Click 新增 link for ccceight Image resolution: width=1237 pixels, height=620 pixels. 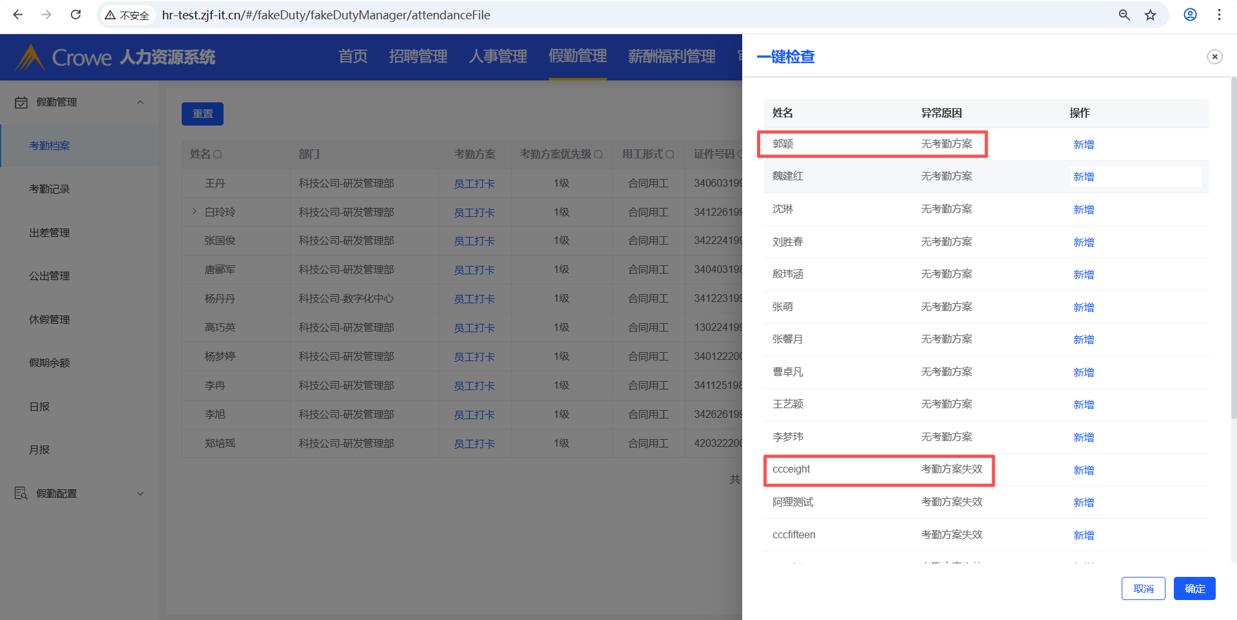(x=1083, y=471)
